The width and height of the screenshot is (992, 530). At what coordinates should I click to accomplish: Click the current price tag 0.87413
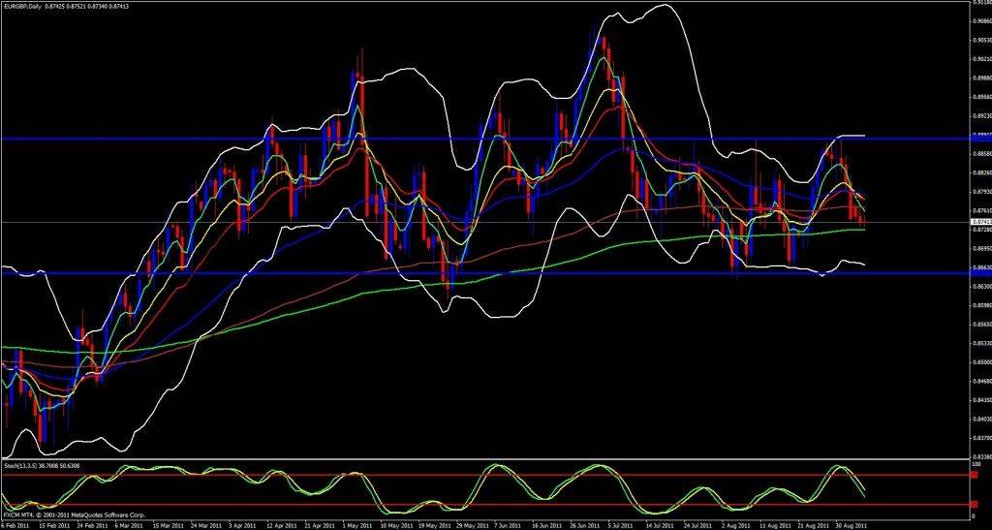click(979, 222)
